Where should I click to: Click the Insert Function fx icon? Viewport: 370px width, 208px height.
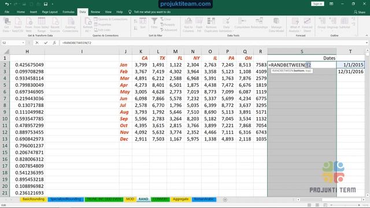tap(54, 43)
